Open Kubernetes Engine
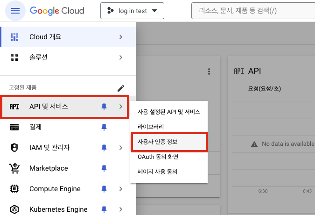 pos(64,208)
